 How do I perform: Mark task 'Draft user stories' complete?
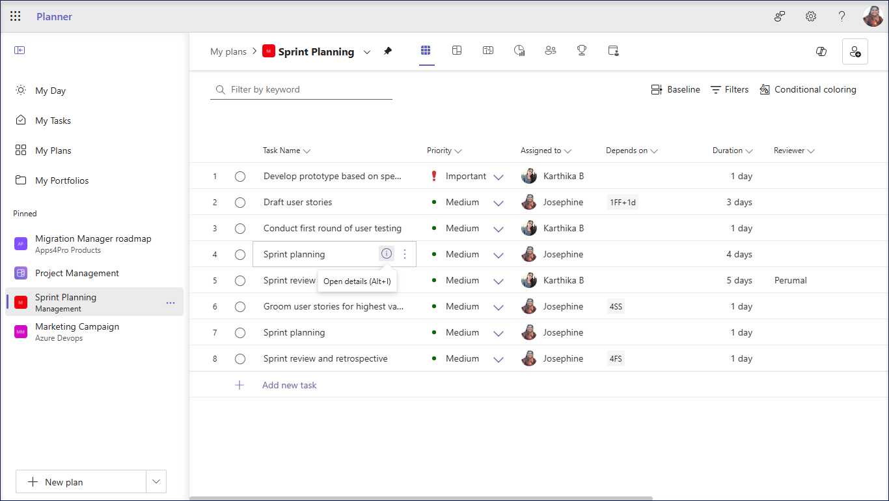240,202
